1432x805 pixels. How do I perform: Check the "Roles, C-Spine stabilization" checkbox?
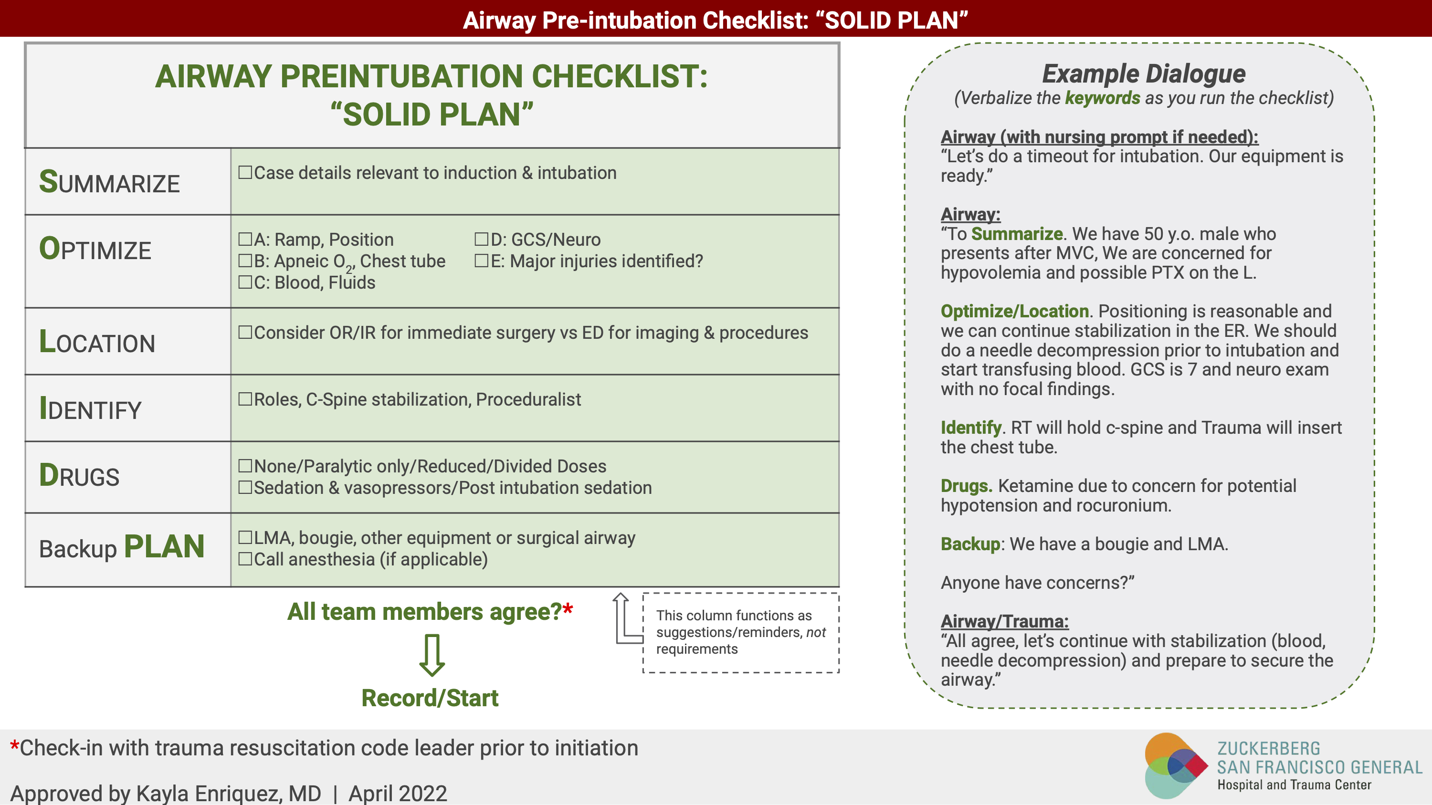point(245,399)
